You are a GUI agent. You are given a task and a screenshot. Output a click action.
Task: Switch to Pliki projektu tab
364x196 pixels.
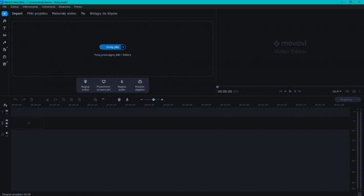37,14
